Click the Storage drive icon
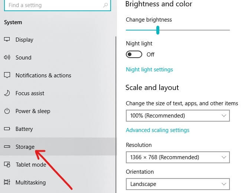 click(x=7, y=147)
